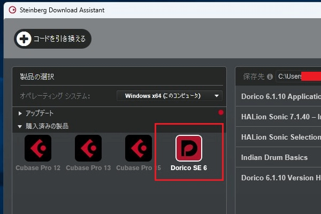This screenshot has width=321, height=214.
Task: Click the 製品の選択 panel header
Action: pos(37,77)
